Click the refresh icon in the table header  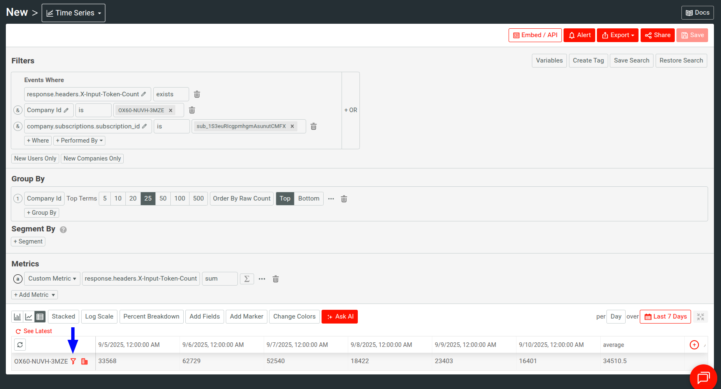coord(20,344)
